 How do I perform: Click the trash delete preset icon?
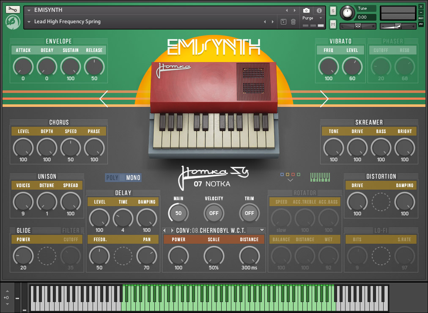pos(293,22)
